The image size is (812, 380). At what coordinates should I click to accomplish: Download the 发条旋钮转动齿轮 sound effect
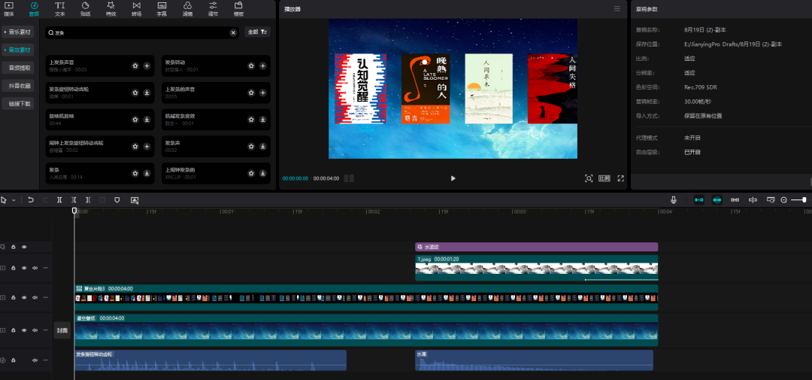(147, 93)
